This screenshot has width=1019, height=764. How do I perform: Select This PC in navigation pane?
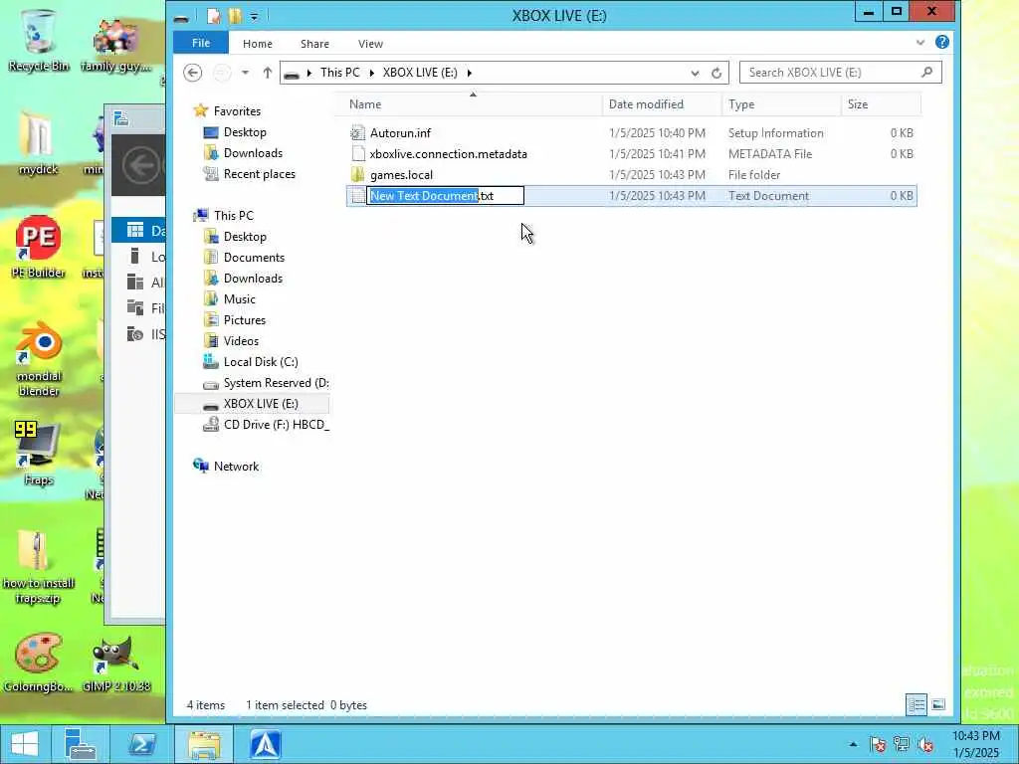tap(233, 215)
